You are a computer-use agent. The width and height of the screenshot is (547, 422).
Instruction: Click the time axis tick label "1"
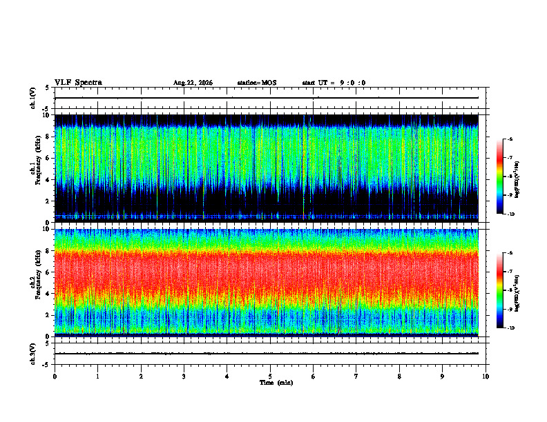pyautogui.click(x=97, y=376)
